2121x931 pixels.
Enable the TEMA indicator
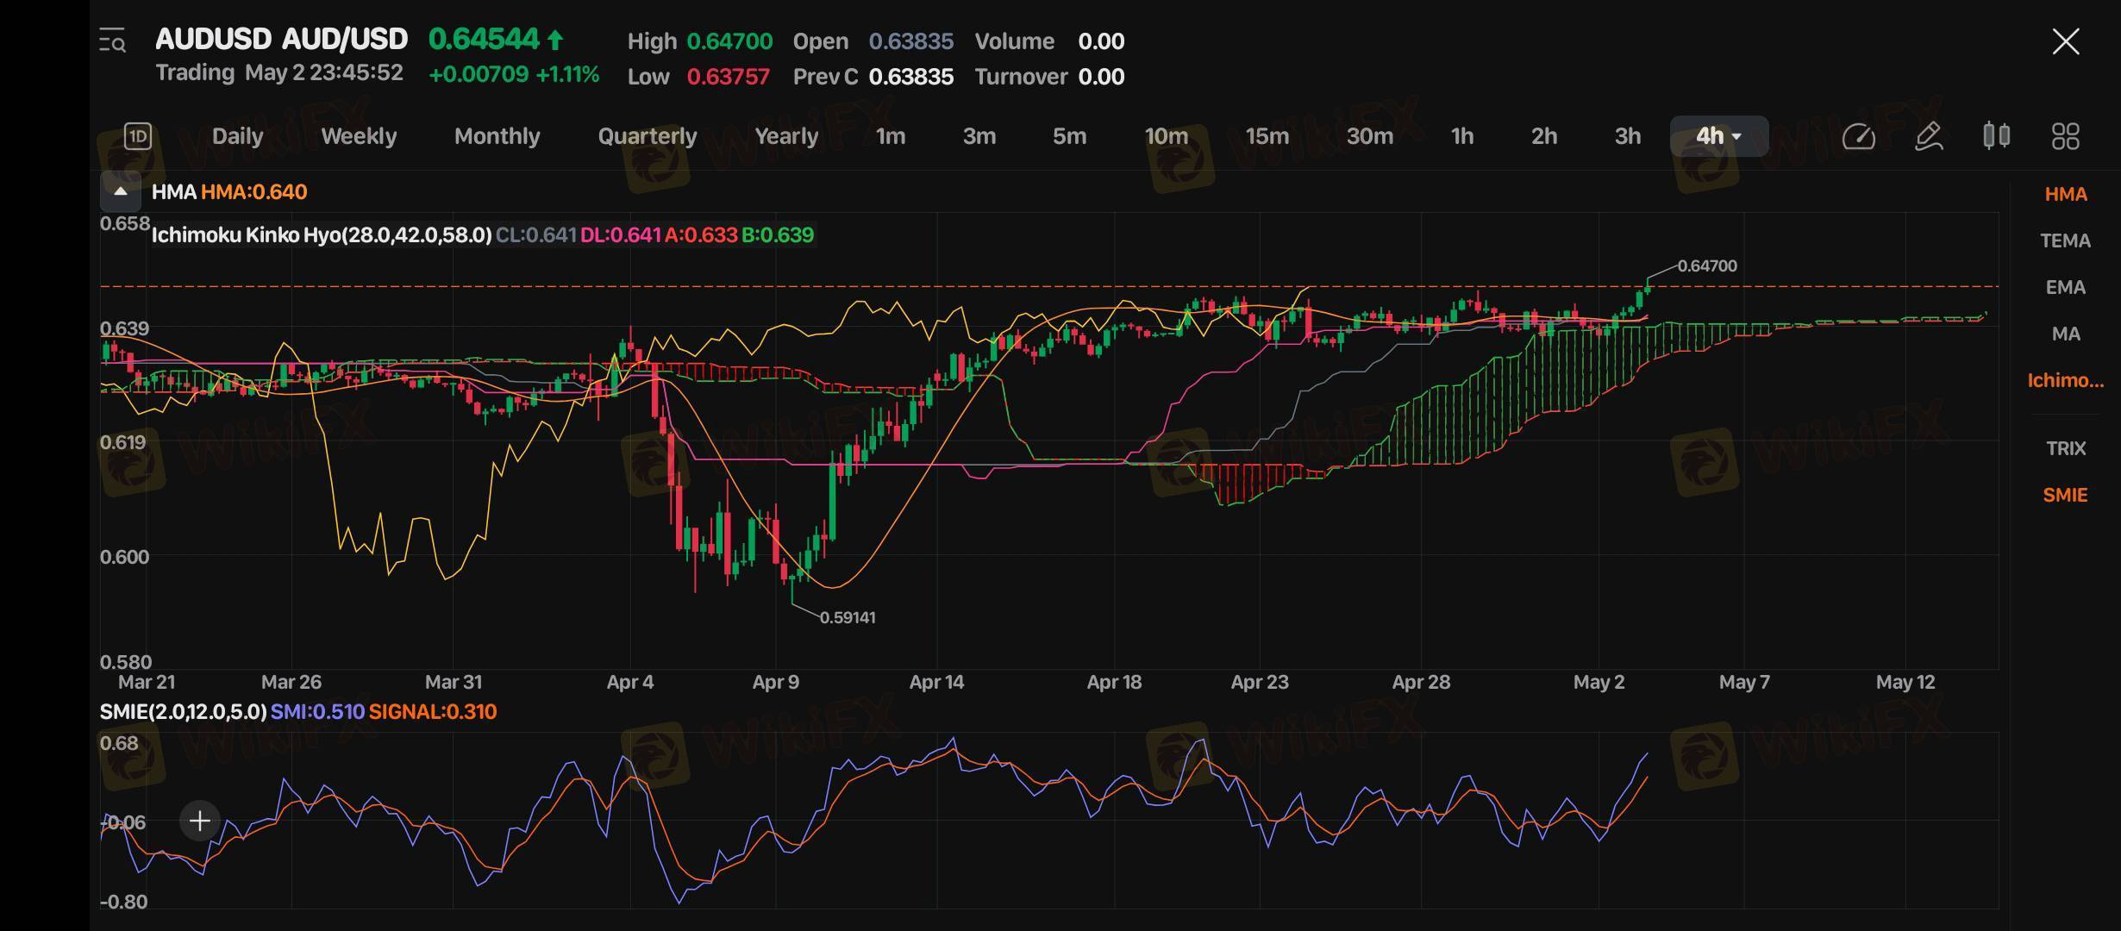coord(2065,241)
